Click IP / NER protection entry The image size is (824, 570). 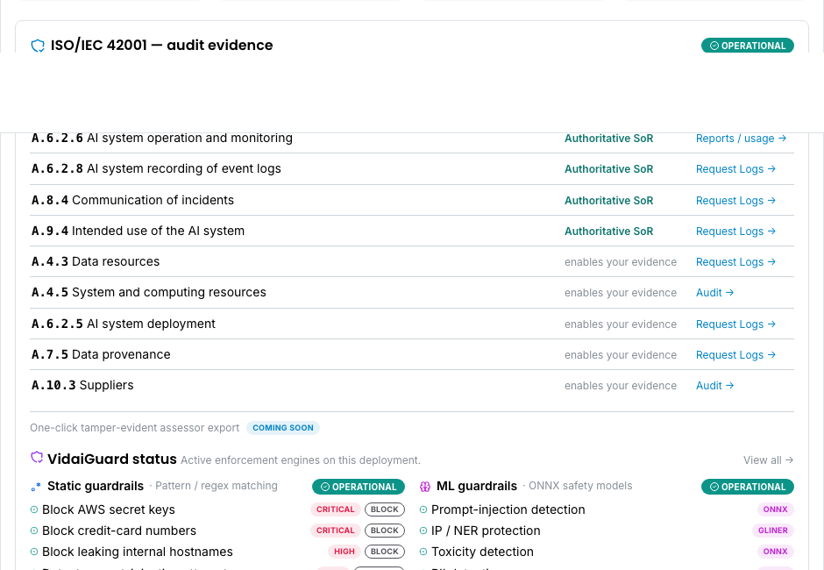click(x=486, y=531)
